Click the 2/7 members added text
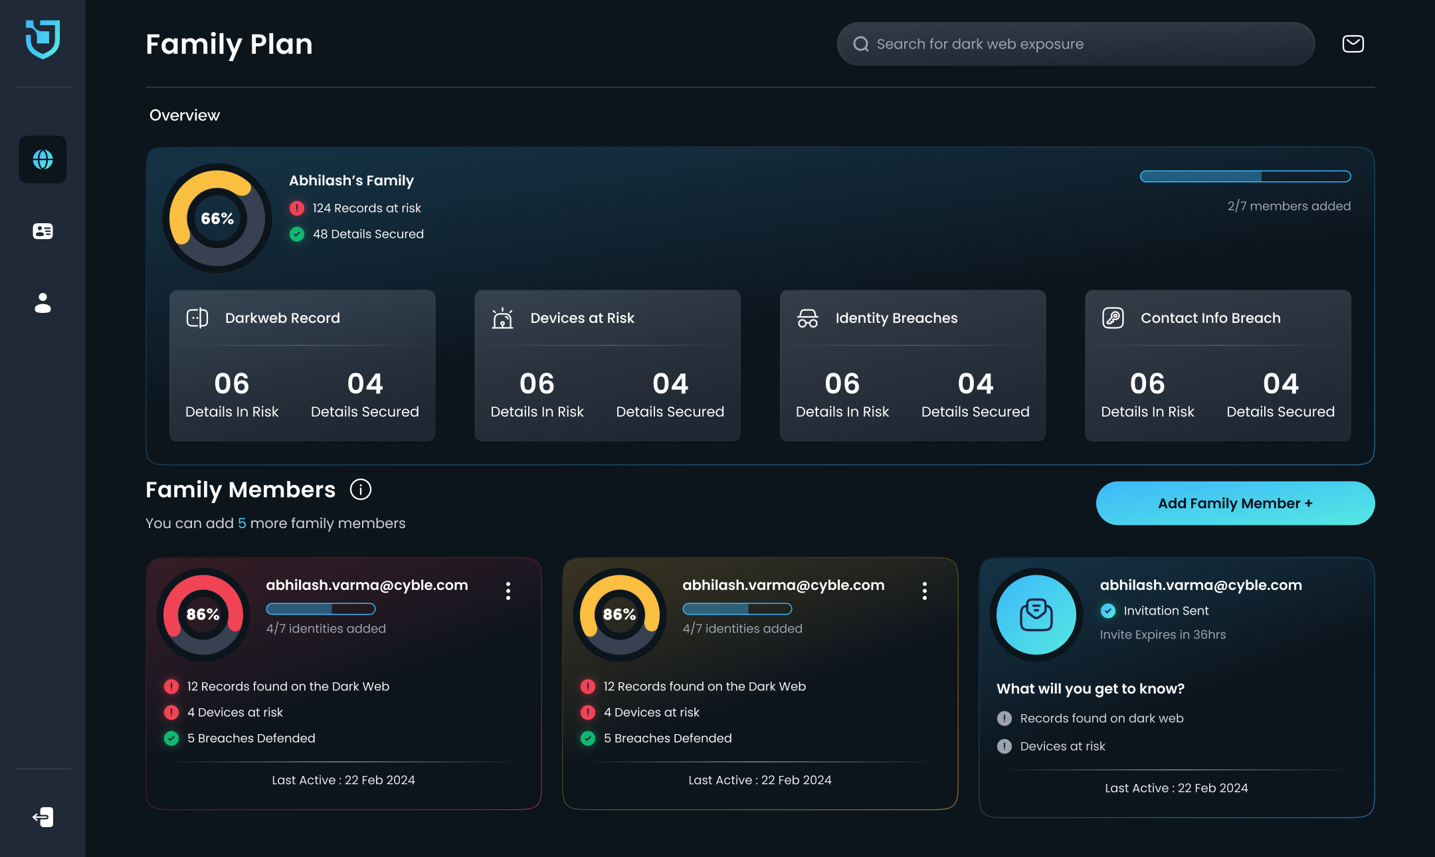This screenshot has height=857, width=1435. pyautogui.click(x=1289, y=206)
